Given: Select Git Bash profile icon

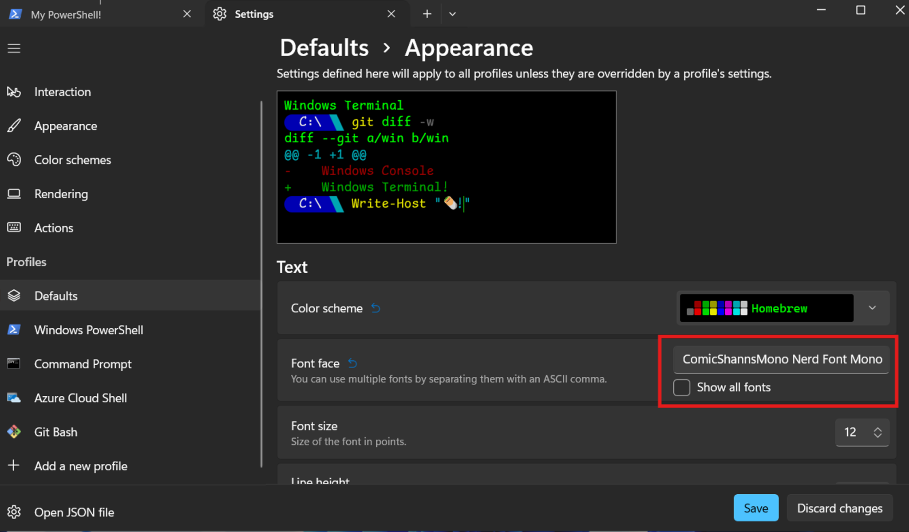Looking at the screenshot, I should 14,432.
